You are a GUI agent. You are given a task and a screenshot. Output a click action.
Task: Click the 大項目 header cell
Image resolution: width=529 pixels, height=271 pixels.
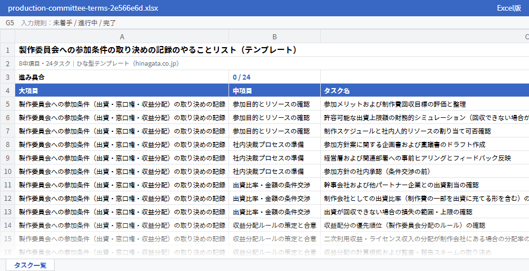122,91
